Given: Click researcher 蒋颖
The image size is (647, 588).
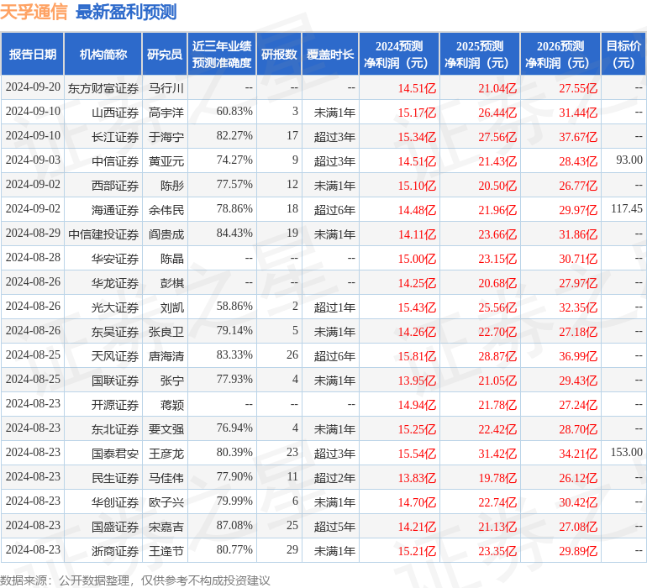Looking at the screenshot, I should point(172,405).
